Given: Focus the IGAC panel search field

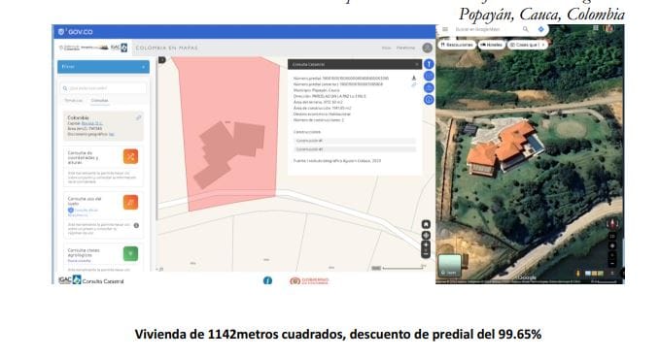Looking at the screenshot, I should click(x=104, y=88).
